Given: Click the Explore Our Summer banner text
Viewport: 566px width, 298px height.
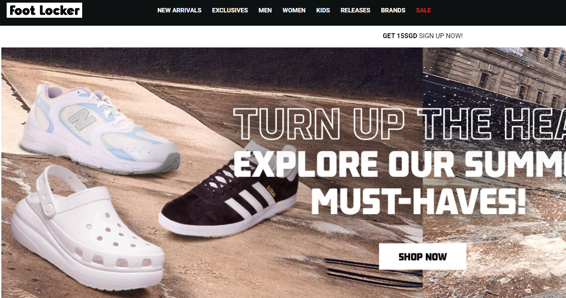Looking at the screenshot, I should pyautogui.click(x=399, y=164).
